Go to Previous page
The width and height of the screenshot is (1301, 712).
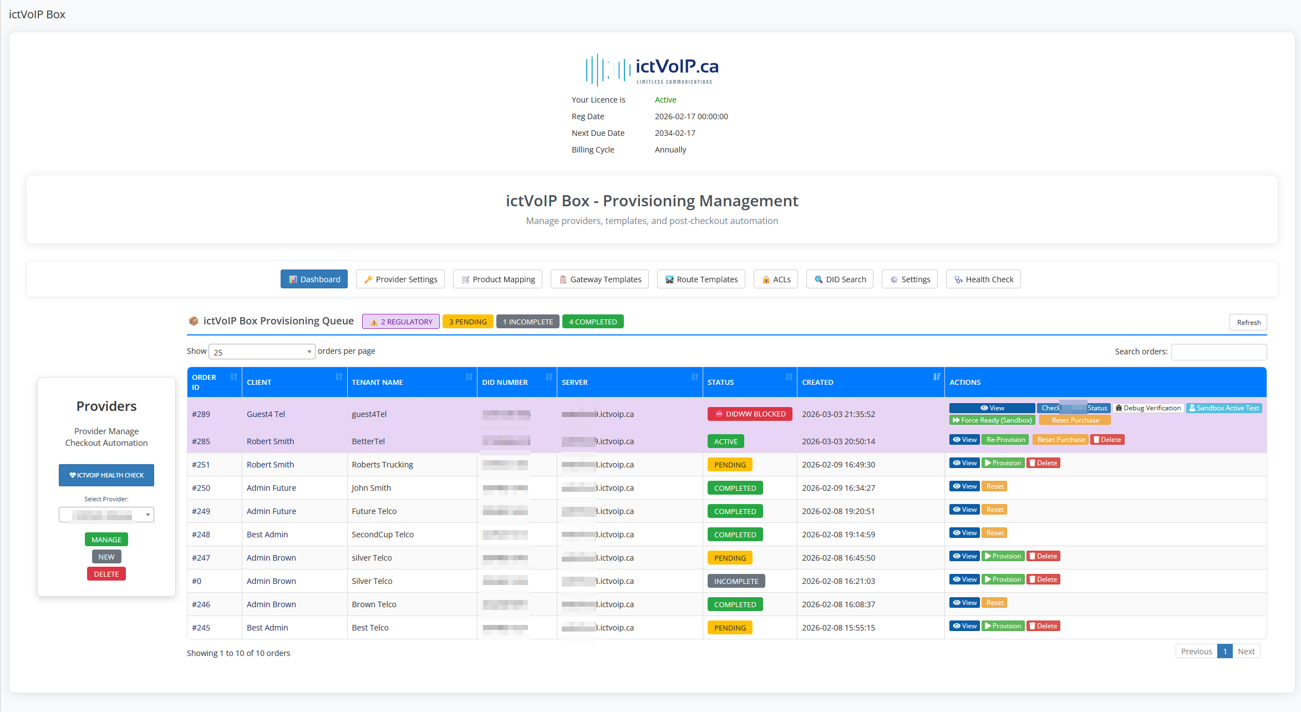pyautogui.click(x=1196, y=652)
